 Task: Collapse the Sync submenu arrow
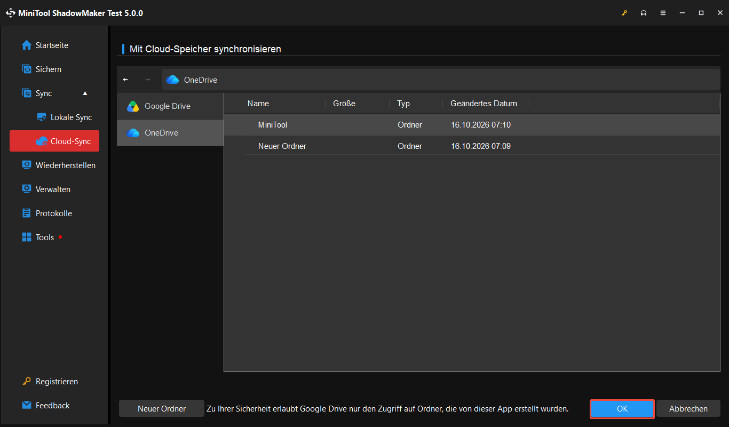click(x=85, y=93)
